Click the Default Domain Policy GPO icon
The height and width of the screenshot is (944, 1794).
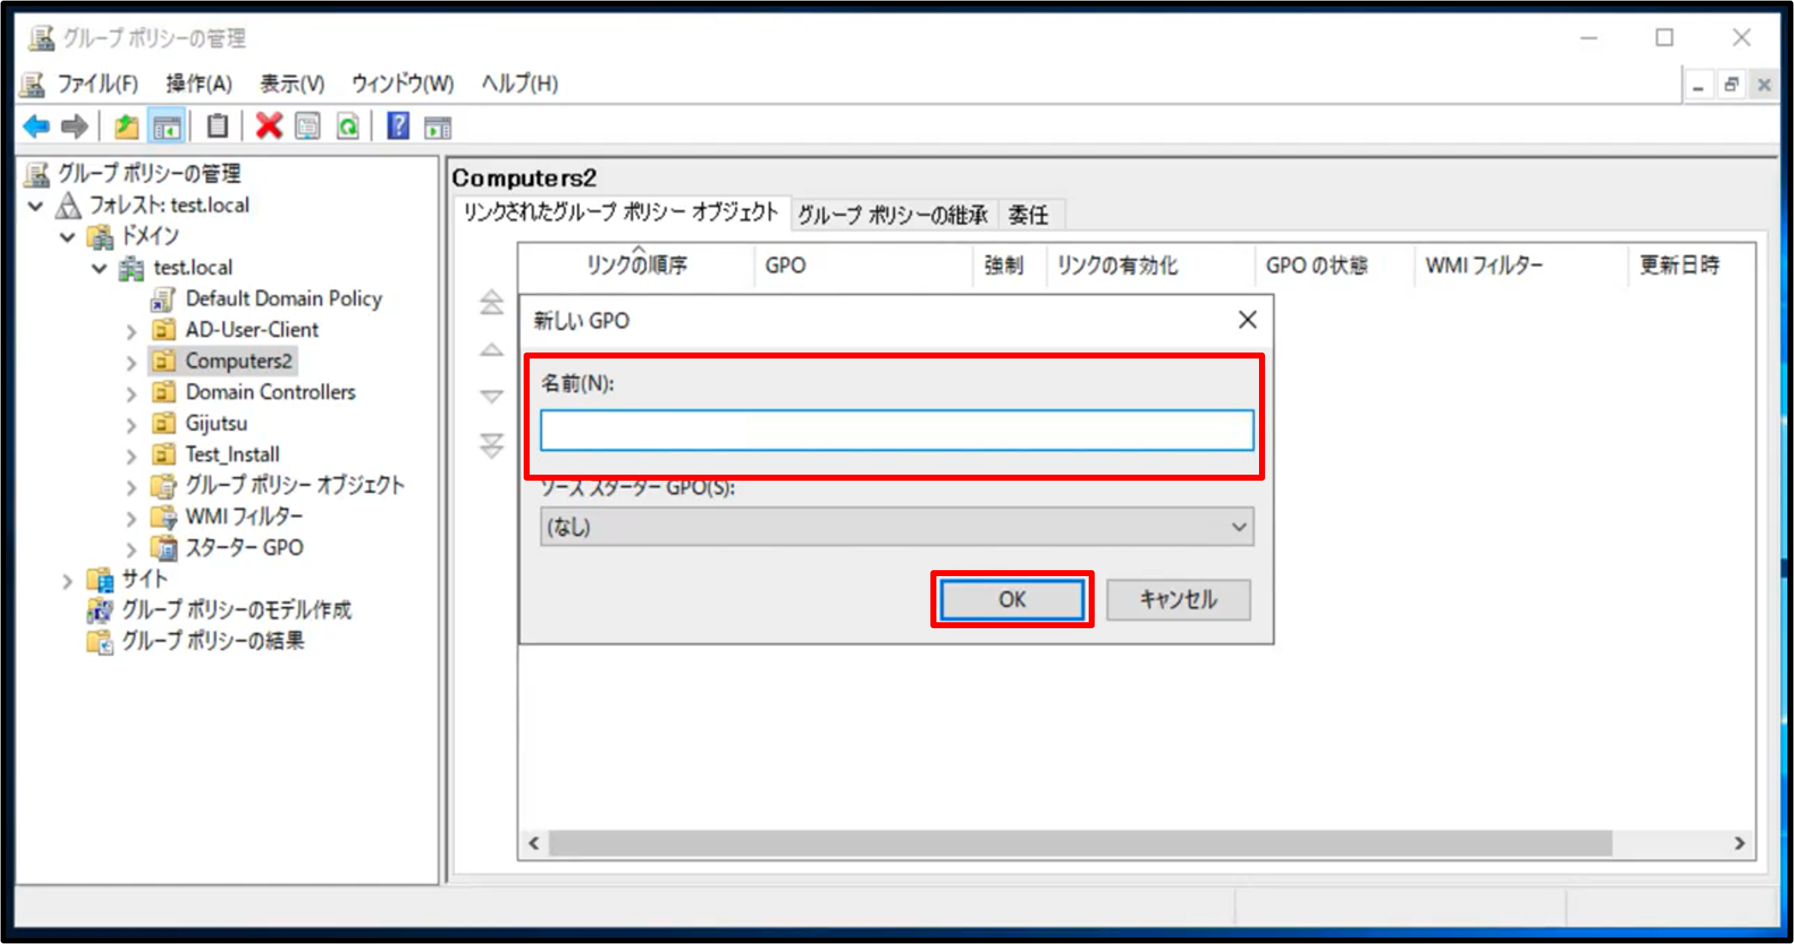point(163,299)
